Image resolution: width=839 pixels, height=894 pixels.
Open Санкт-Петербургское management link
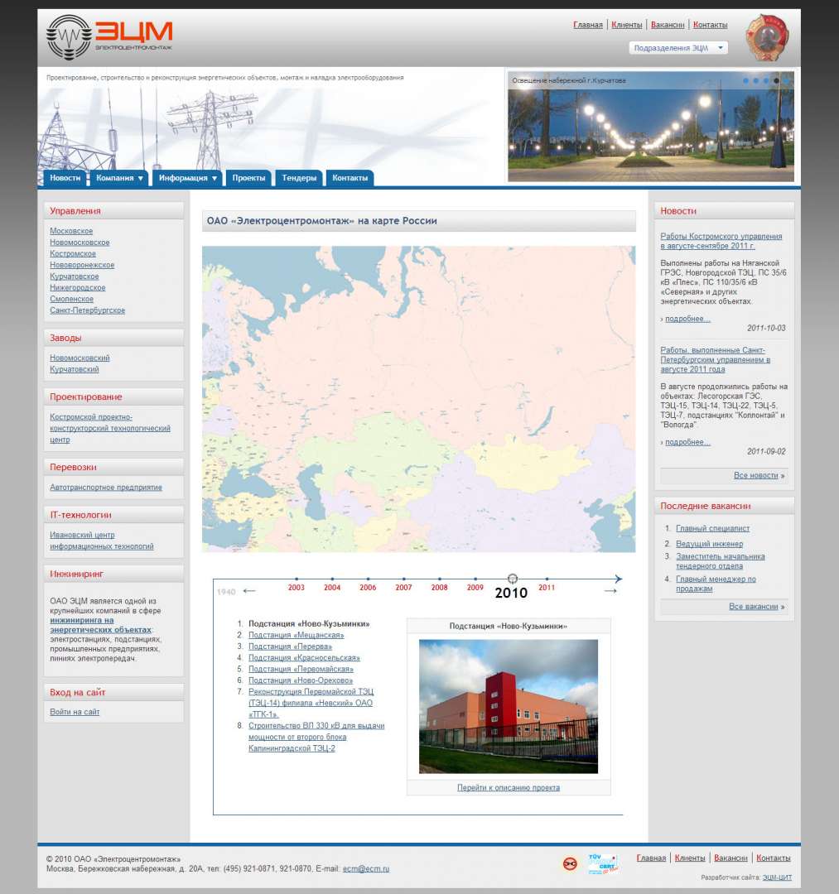87,310
